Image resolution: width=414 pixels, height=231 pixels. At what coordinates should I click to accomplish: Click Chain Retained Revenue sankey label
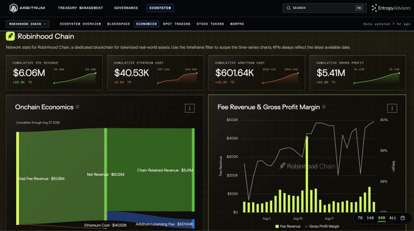point(165,170)
